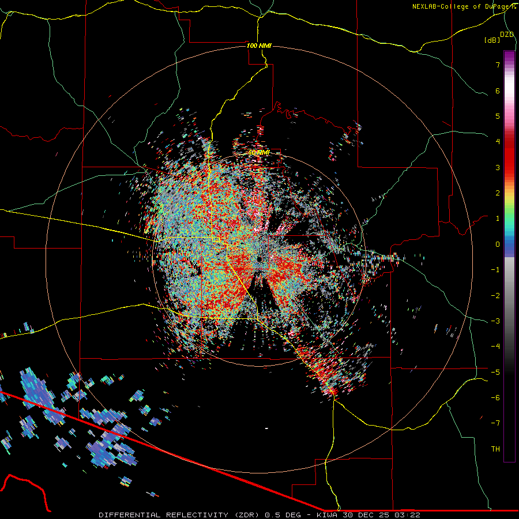
Task: Click the "-5" value on color scale
Action: click(495, 373)
